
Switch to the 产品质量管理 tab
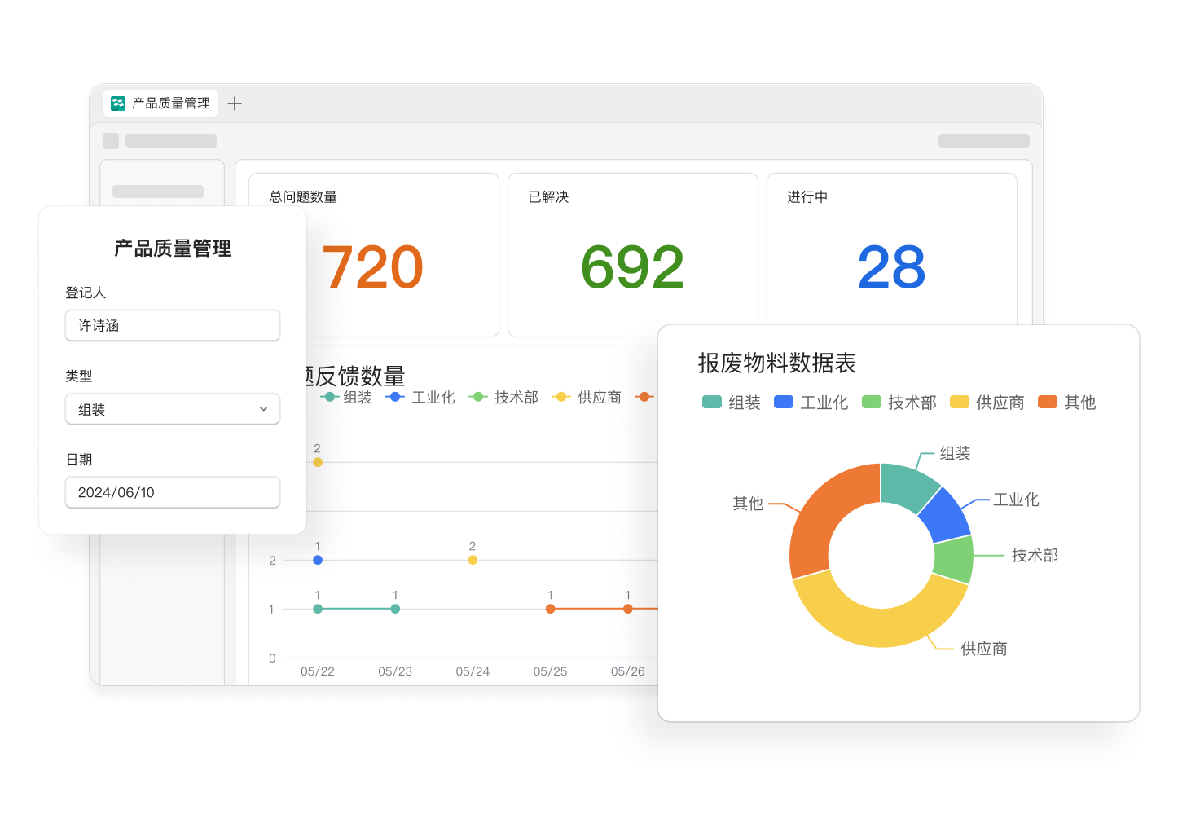[x=170, y=103]
